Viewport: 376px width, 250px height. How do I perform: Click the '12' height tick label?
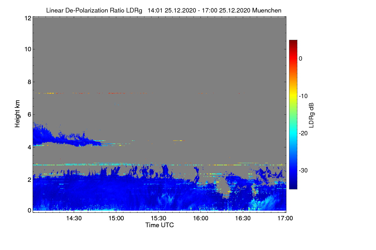coord(28,18)
